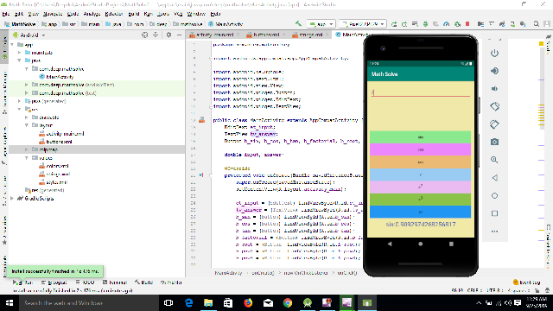Open the VCS menu
Image resolution: width=553 pixels, height=311 pixels.
pos(178,14)
